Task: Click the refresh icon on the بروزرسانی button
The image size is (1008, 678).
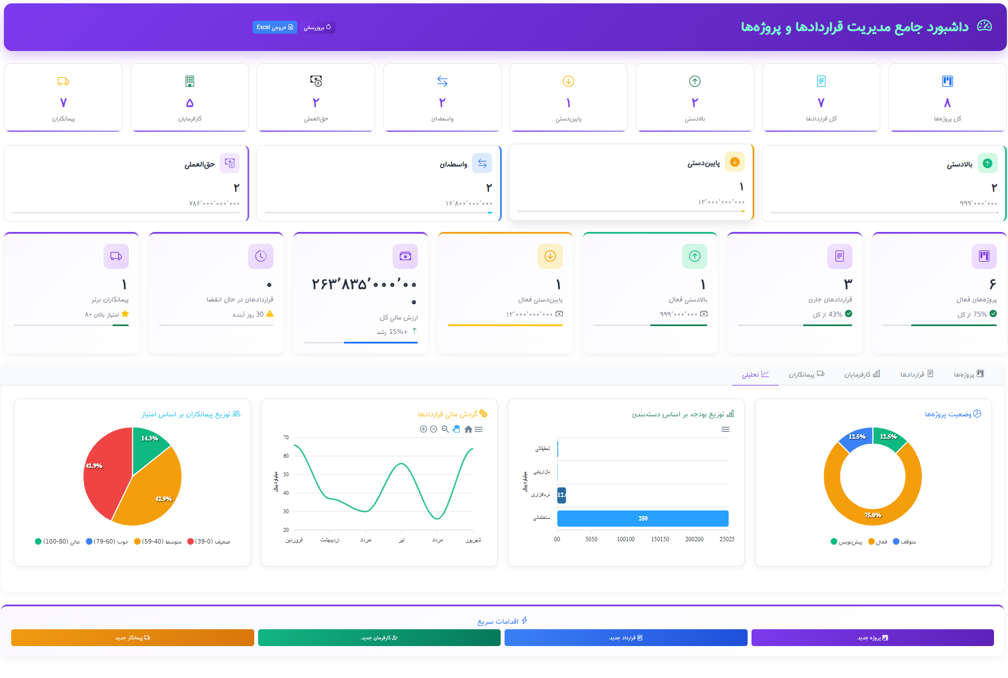Action: [x=329, y=27]
